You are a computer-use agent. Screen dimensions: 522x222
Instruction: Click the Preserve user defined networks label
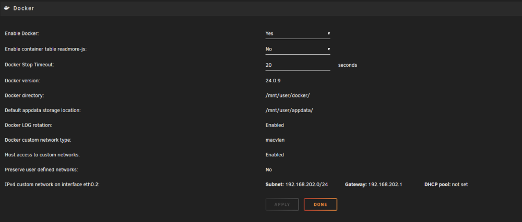[x=41, y=169]
